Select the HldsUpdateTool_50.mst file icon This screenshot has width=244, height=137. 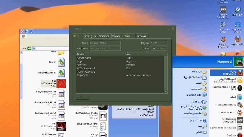61,116
